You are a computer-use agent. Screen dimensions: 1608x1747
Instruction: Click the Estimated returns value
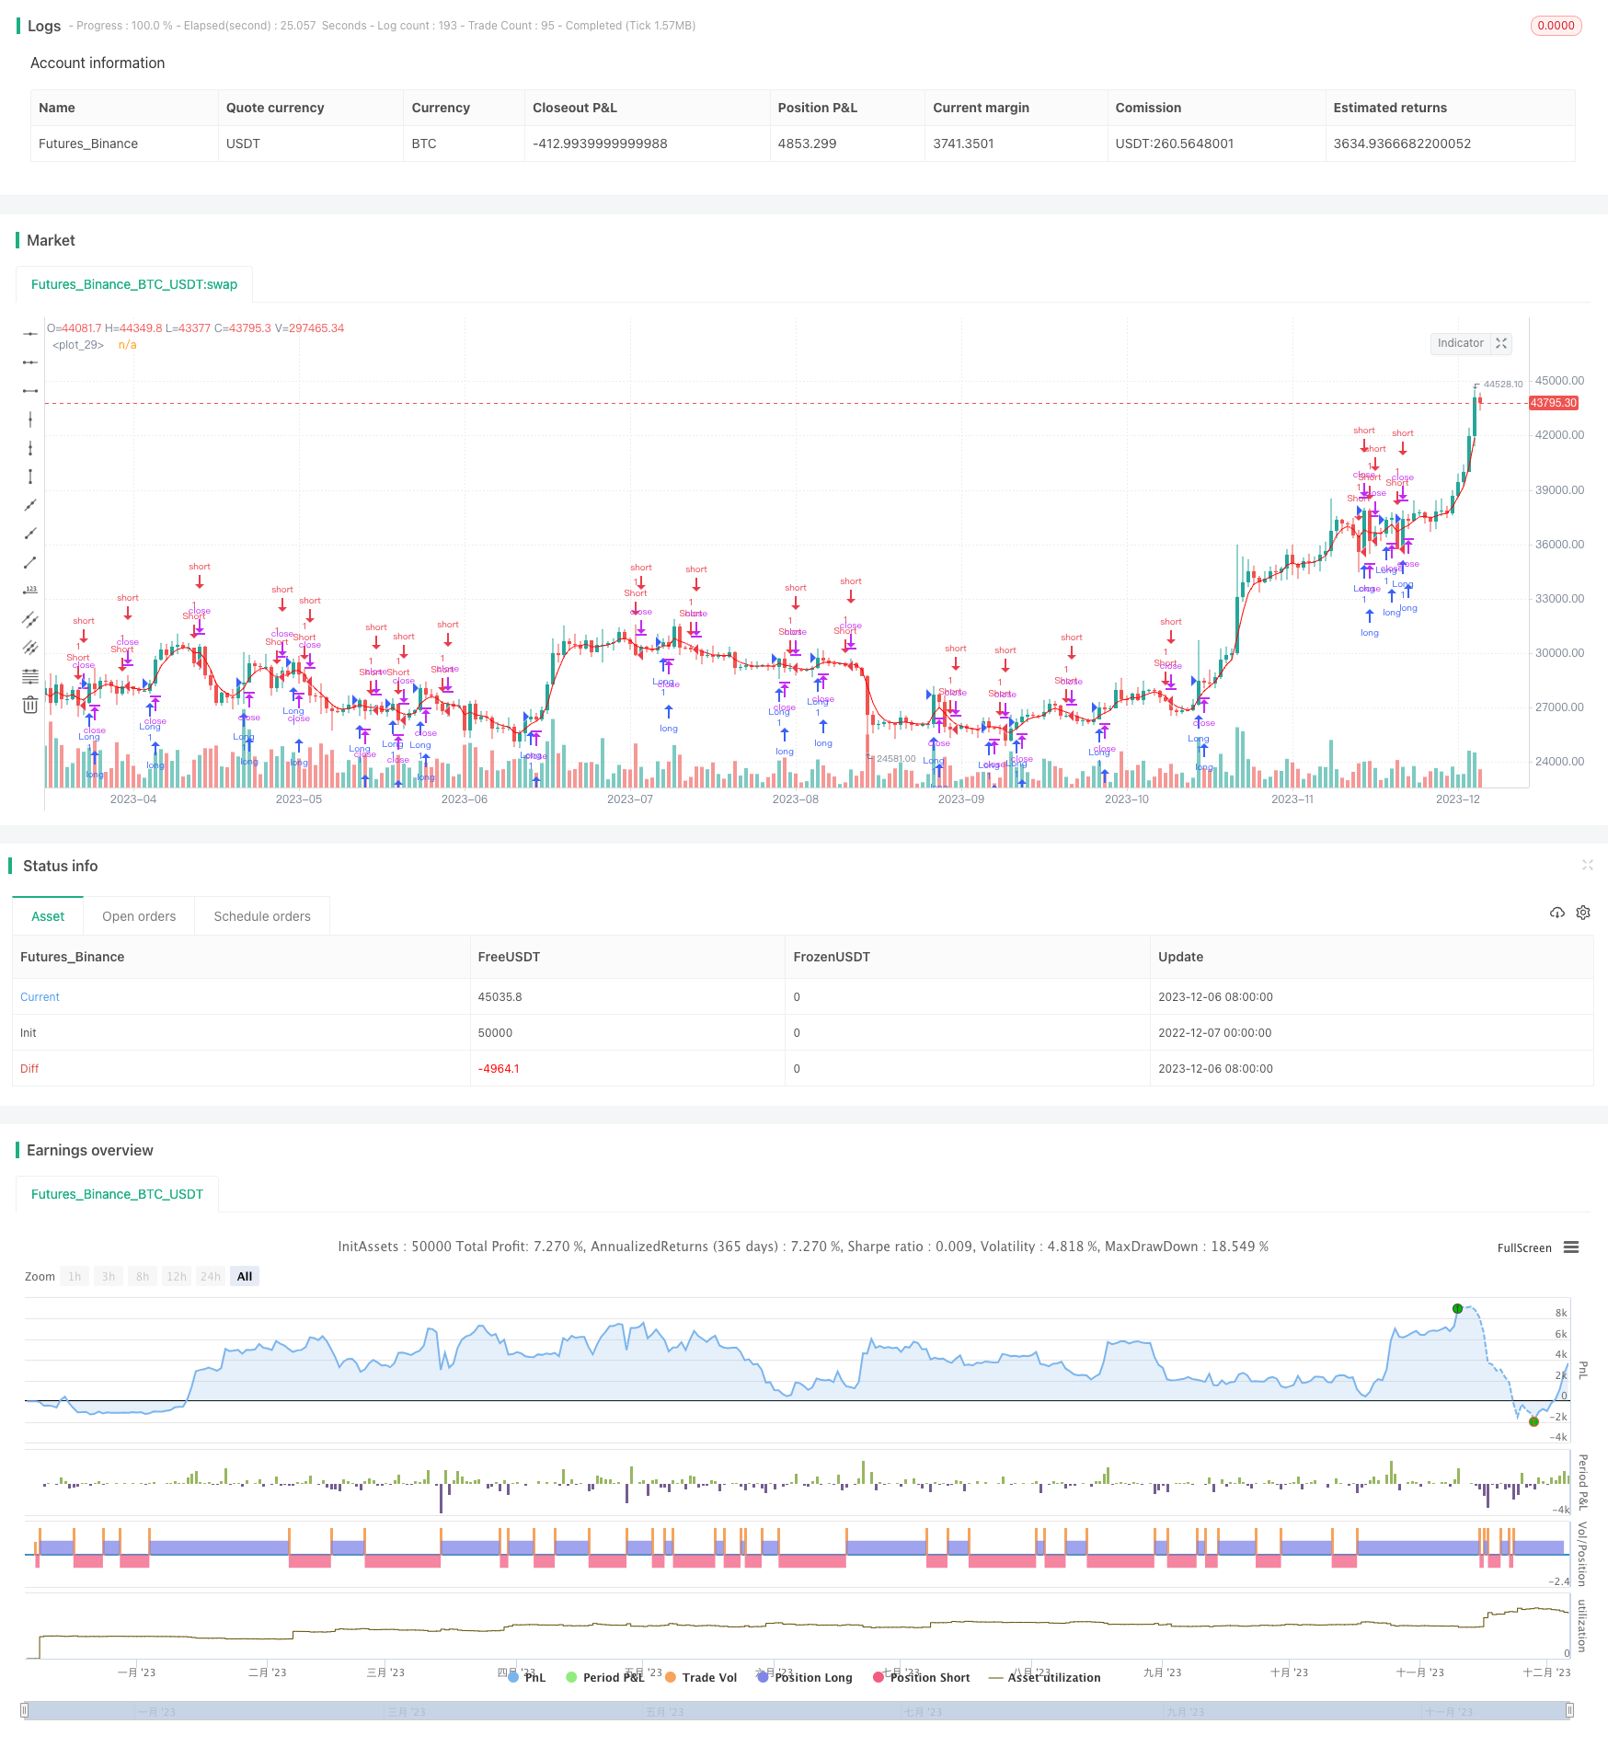(x=1402, y=144)
